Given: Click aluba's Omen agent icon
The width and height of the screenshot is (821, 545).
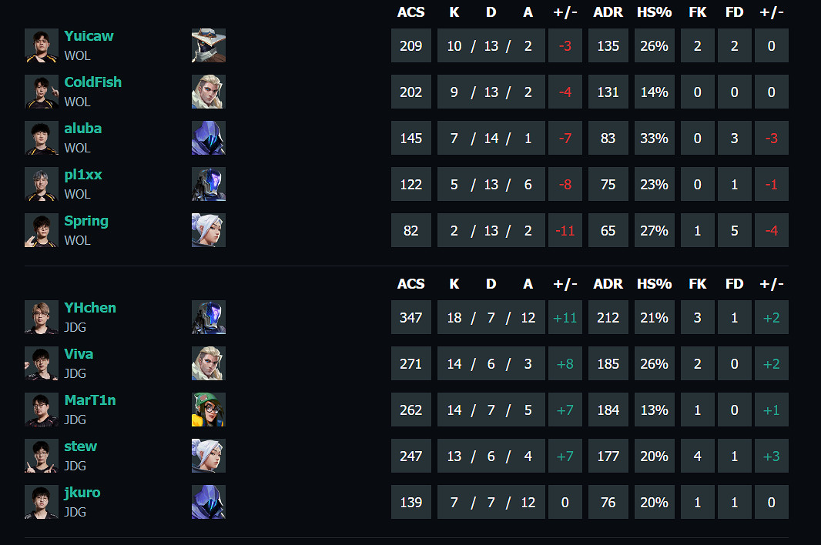Looking at the screenshot, I should coord(208,138).
